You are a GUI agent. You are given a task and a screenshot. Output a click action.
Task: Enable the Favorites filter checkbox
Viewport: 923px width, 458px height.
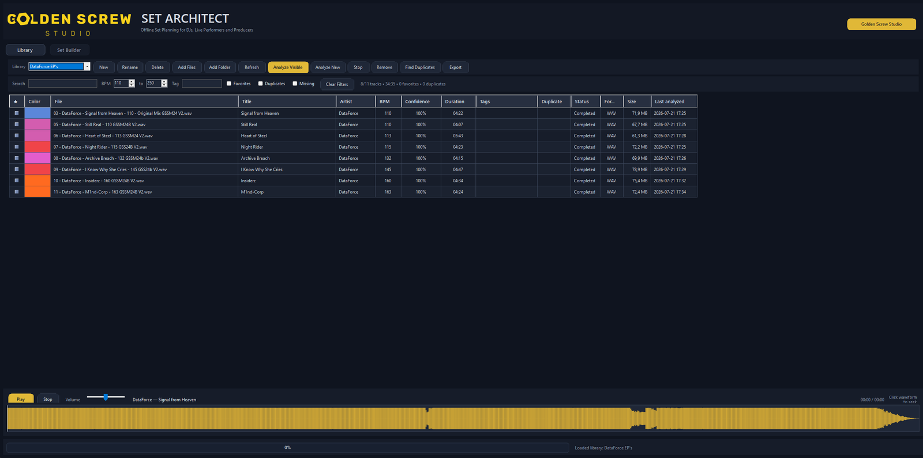tap(229, 84)
